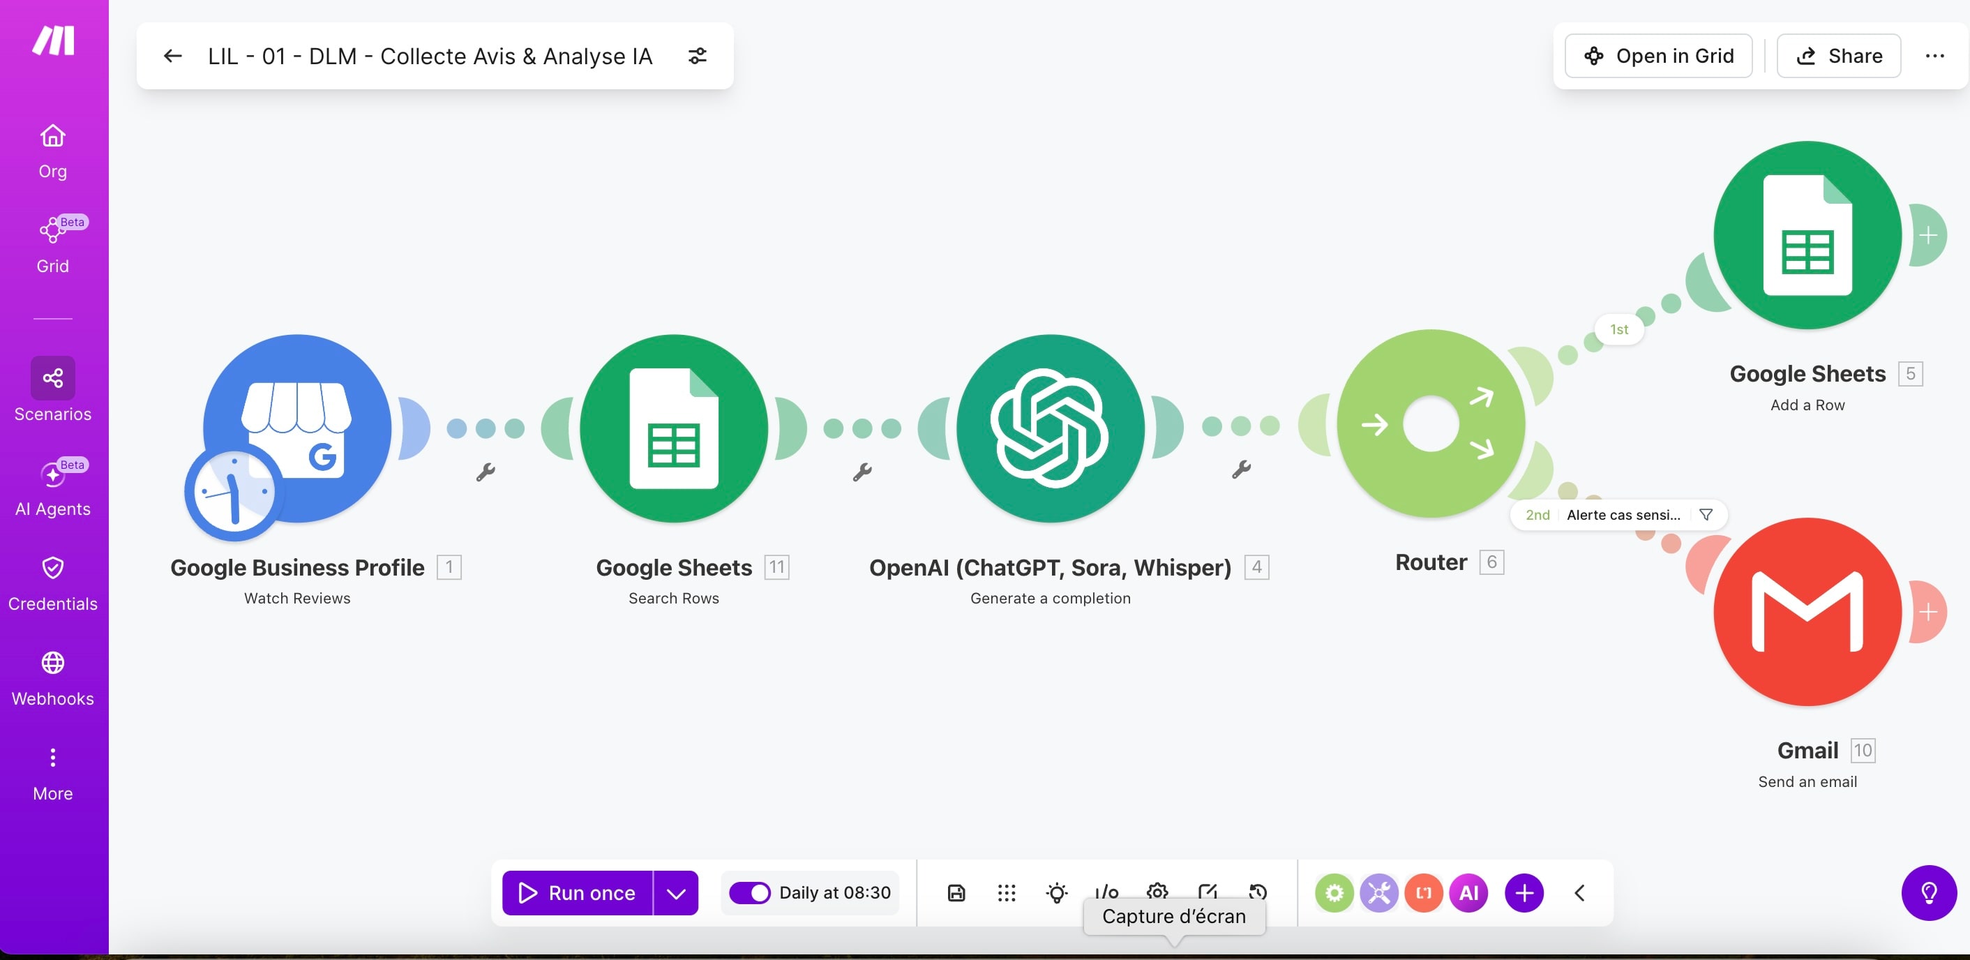
Task: Click the 'Watch Reviews' label
Action: pos(297,598)
